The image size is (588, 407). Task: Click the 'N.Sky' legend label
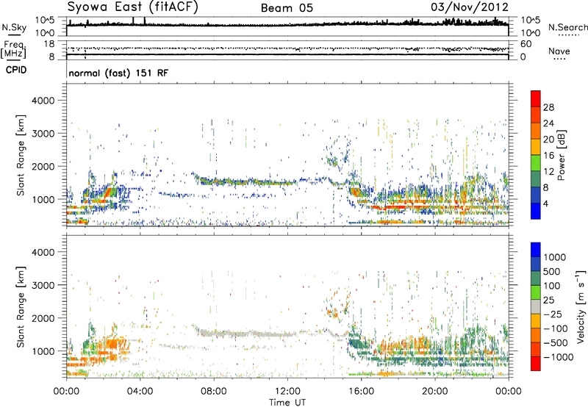pyautogui.click(x=14, y=27)
